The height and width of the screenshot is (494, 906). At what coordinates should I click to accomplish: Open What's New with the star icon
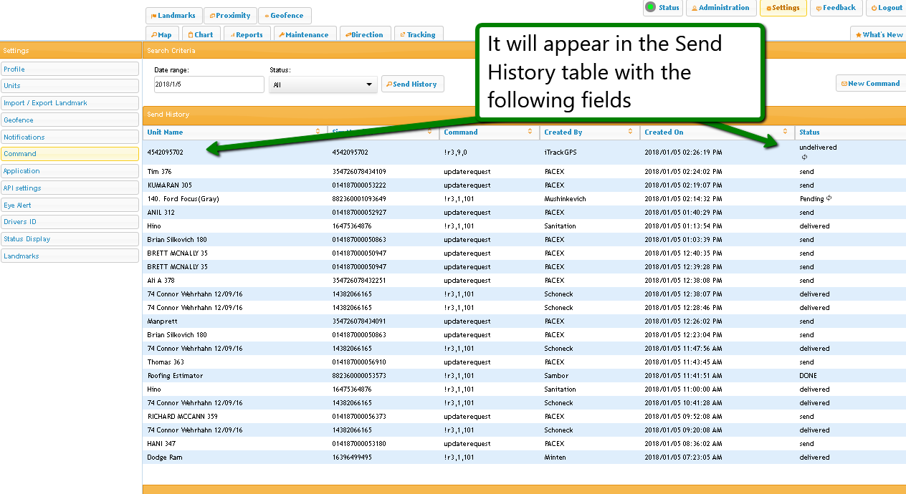point(879,34)
